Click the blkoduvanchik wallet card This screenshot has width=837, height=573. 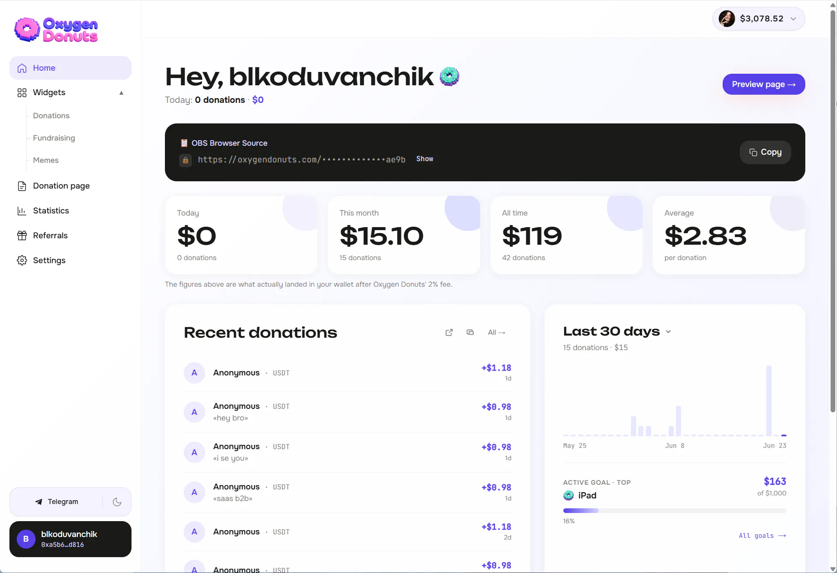click(x=70, y=539)
